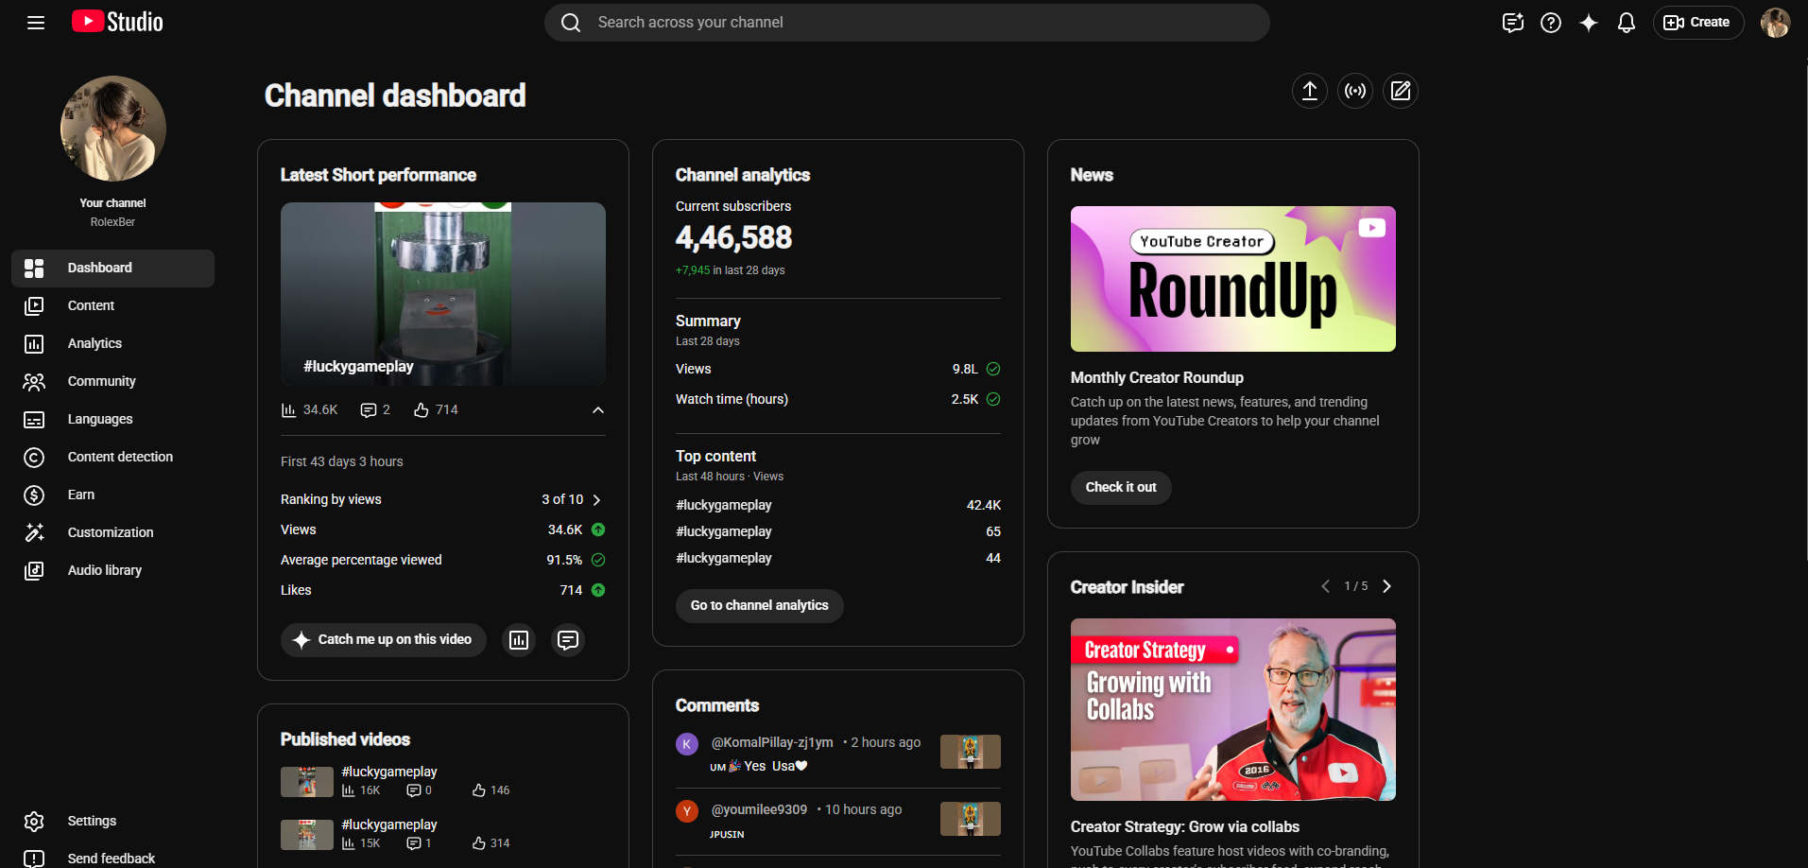
Task: Open thumbnail of published video with 146 likes
Action: pyautogui.click(x=307, y=782)
